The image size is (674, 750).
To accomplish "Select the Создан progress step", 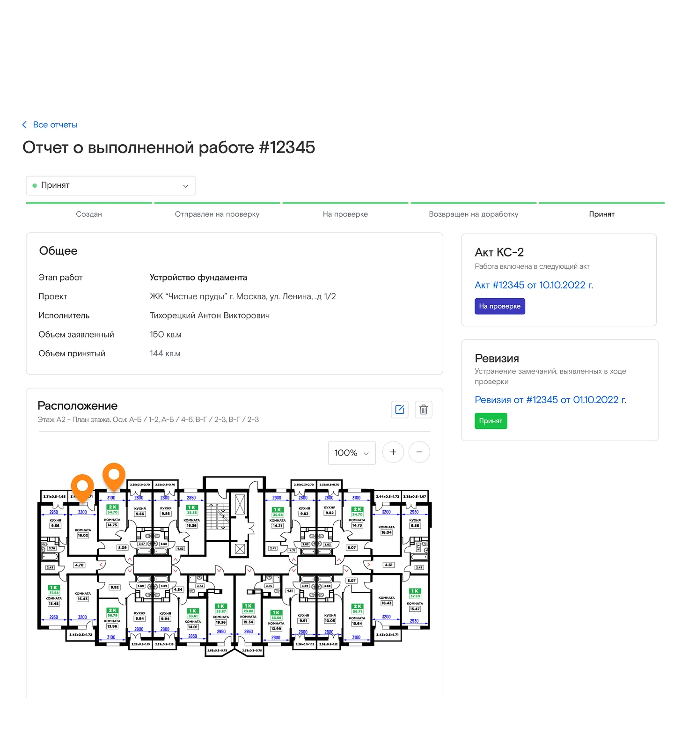I will 89,214.
